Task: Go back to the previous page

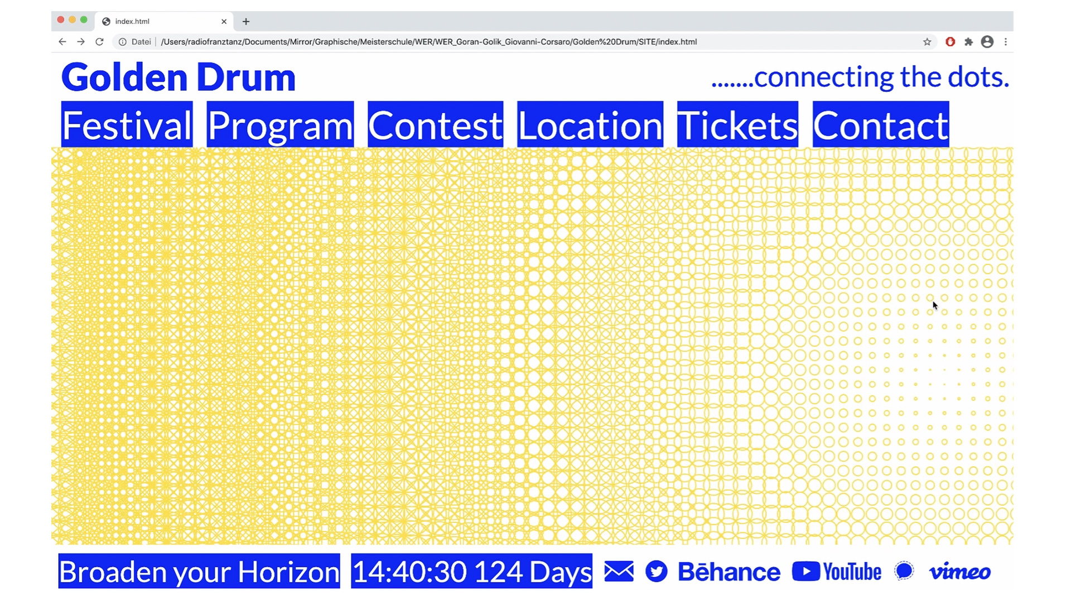Action: point(62,42)
